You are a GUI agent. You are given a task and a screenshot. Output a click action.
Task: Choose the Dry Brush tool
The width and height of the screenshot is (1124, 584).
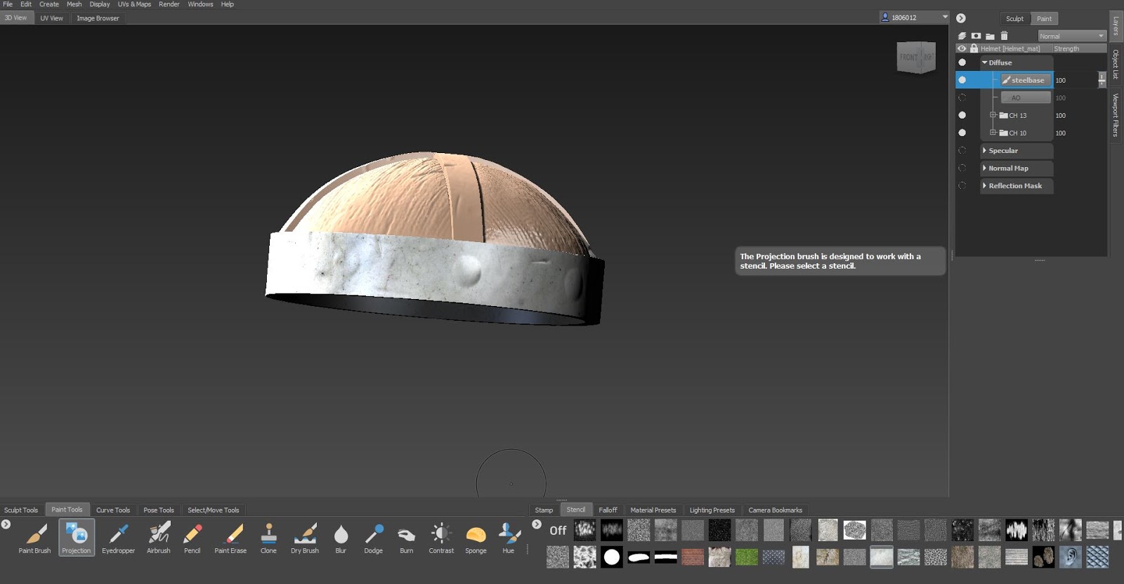click(x=305, y=538)
